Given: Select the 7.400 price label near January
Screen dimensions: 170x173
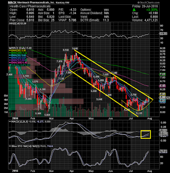Looking at the screenshot, I should coord(10,74).
